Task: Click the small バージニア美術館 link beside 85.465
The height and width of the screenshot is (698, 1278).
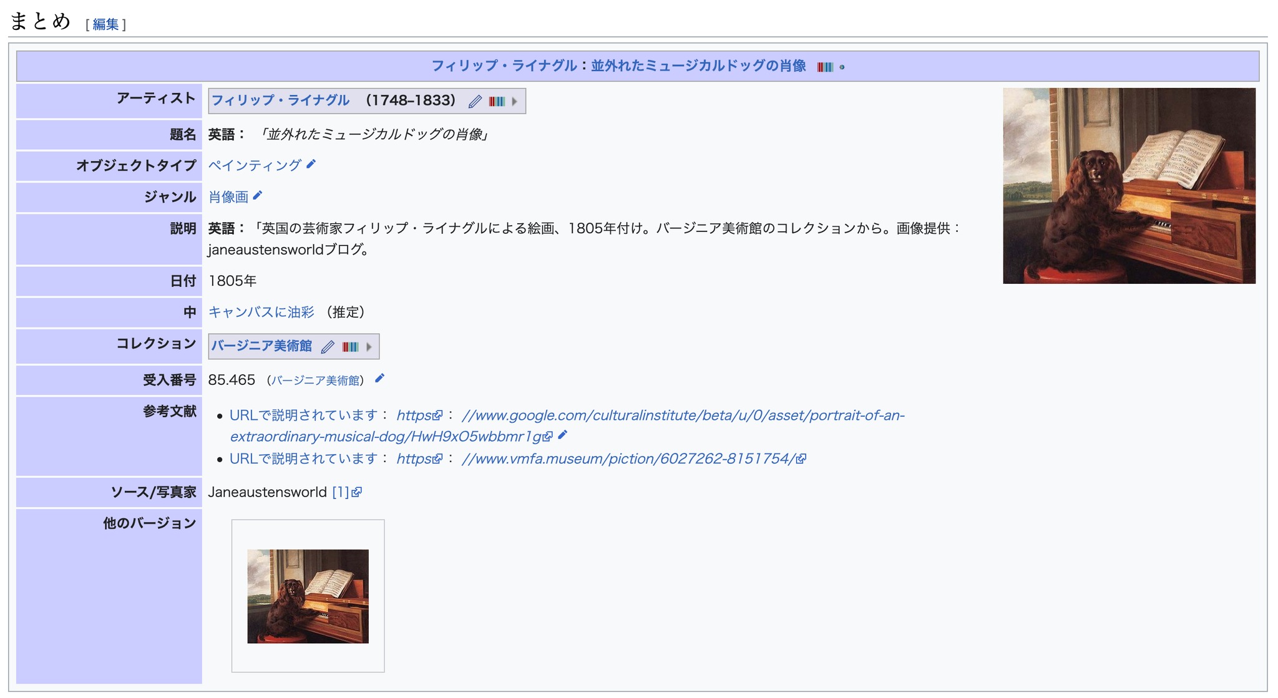Action: pyautogui.click(x=315, y=381)
